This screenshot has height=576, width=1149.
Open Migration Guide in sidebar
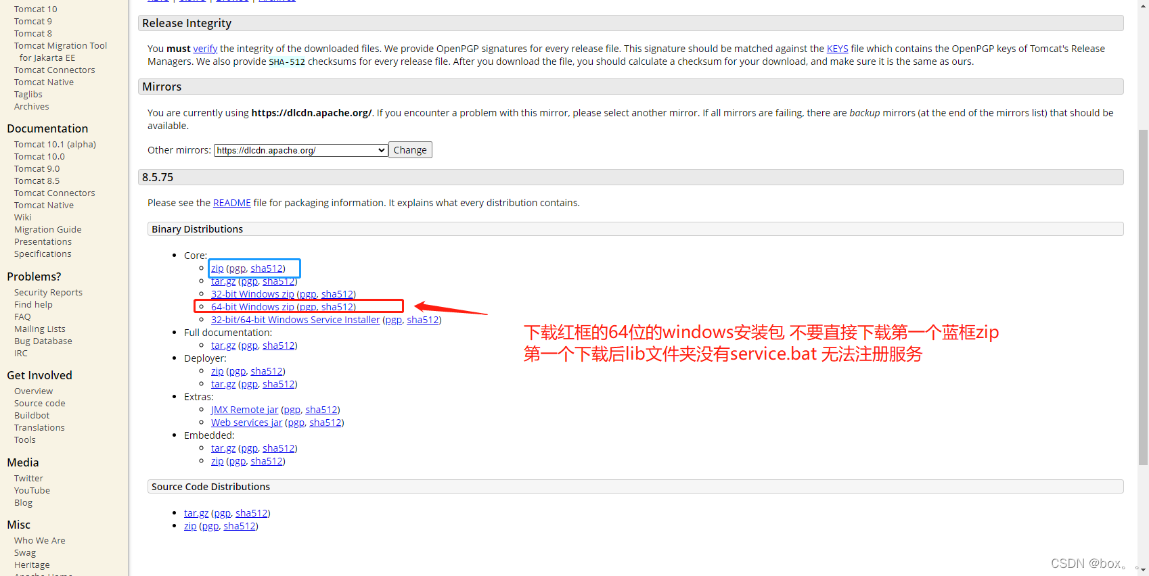[48, 230]
